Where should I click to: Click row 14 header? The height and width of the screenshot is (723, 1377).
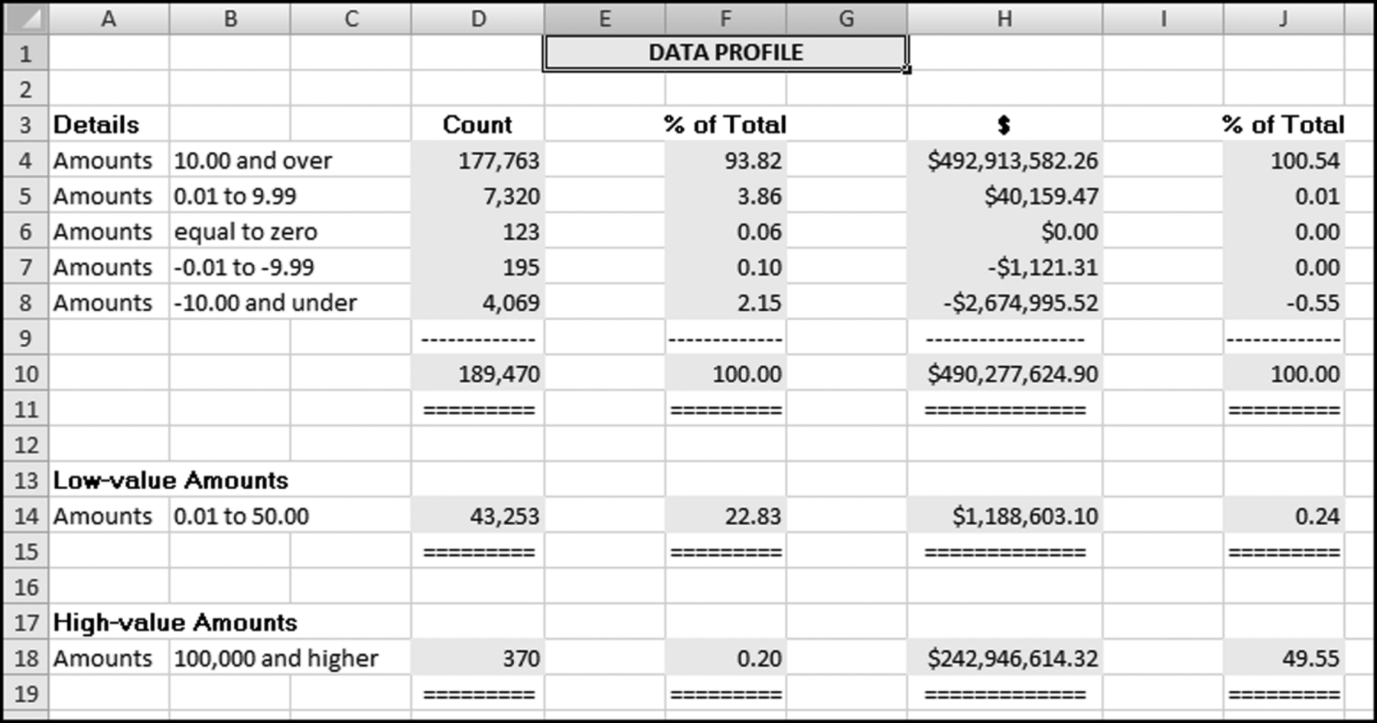[26, 516]
